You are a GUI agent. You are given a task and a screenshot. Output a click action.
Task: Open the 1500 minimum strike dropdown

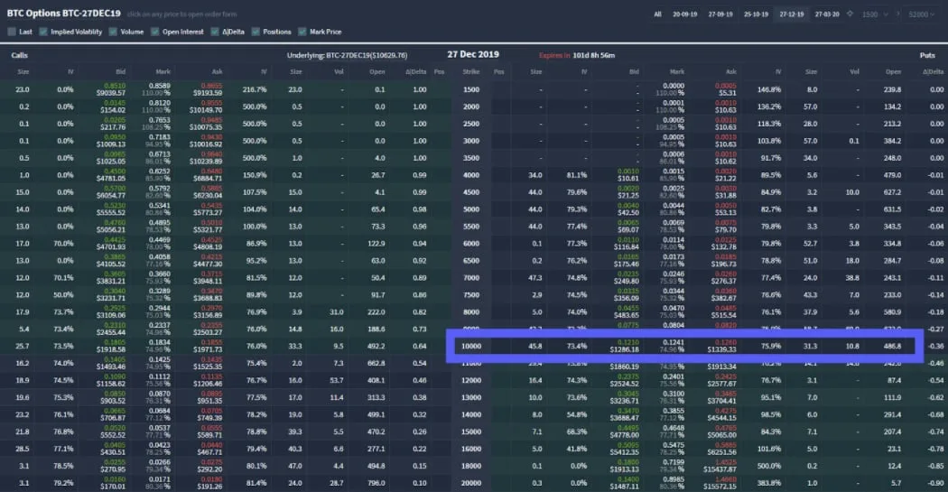[x=875, y=14]
